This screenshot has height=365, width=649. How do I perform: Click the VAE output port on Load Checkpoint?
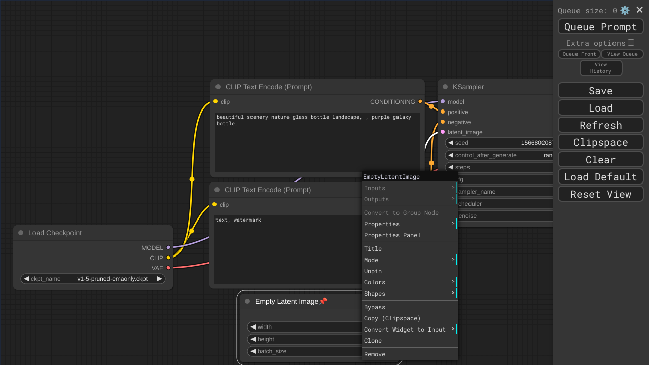(168, 268)
